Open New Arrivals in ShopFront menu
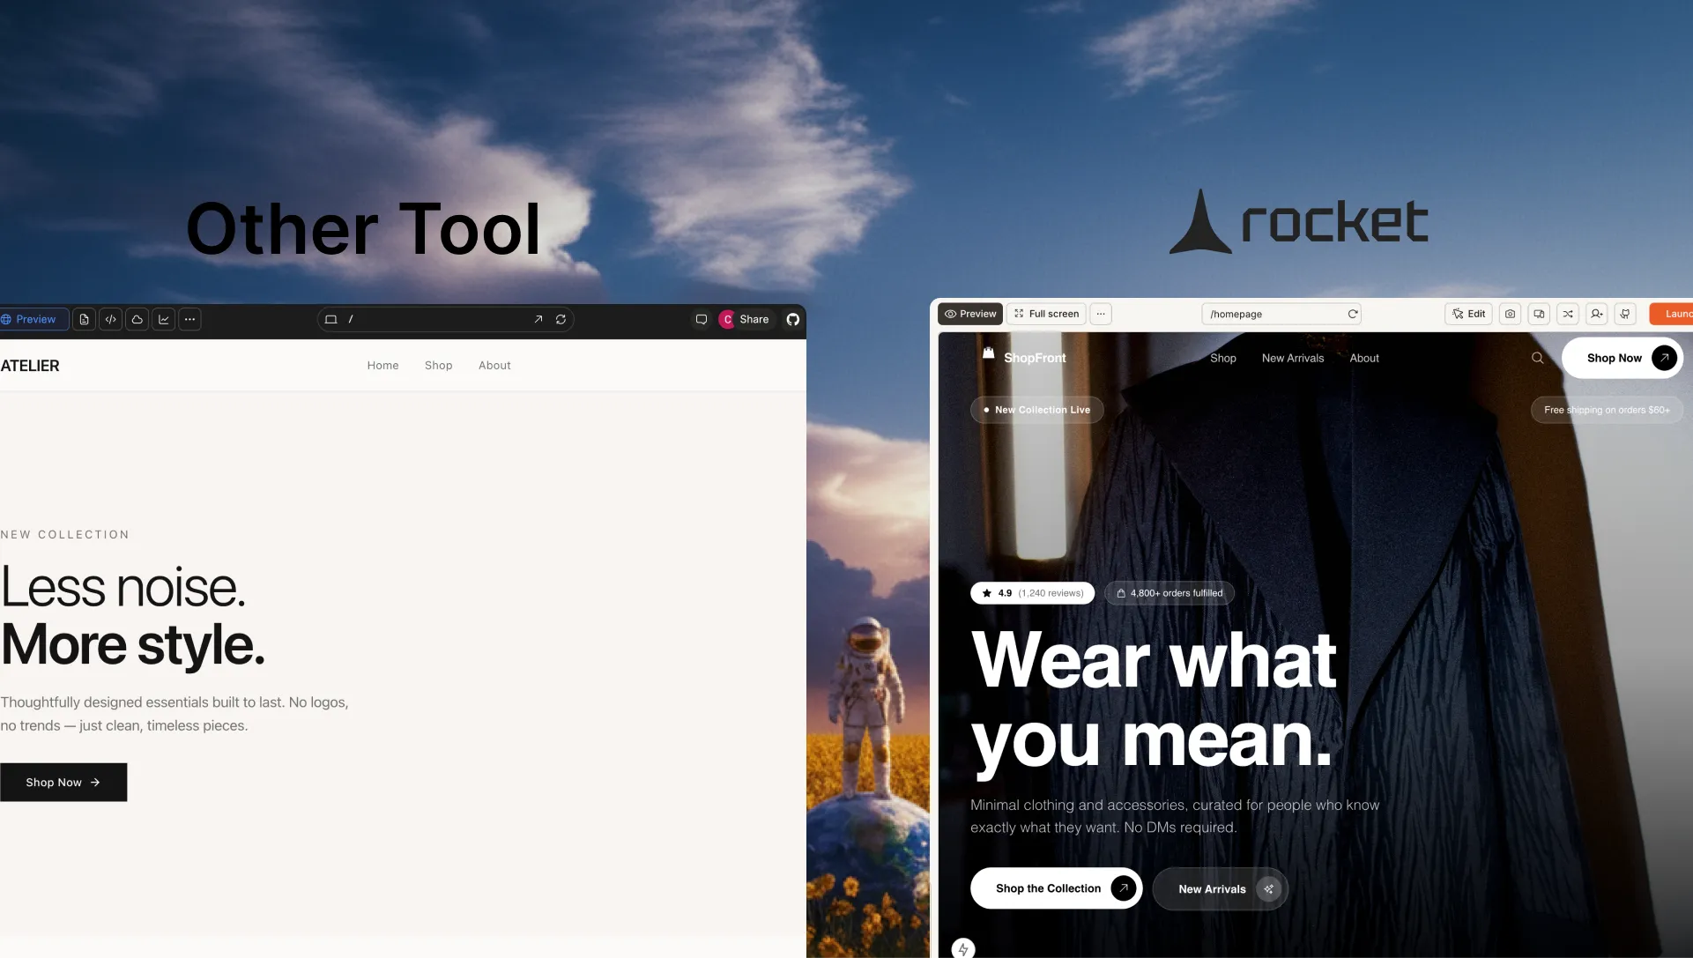 pos(1293,358)
